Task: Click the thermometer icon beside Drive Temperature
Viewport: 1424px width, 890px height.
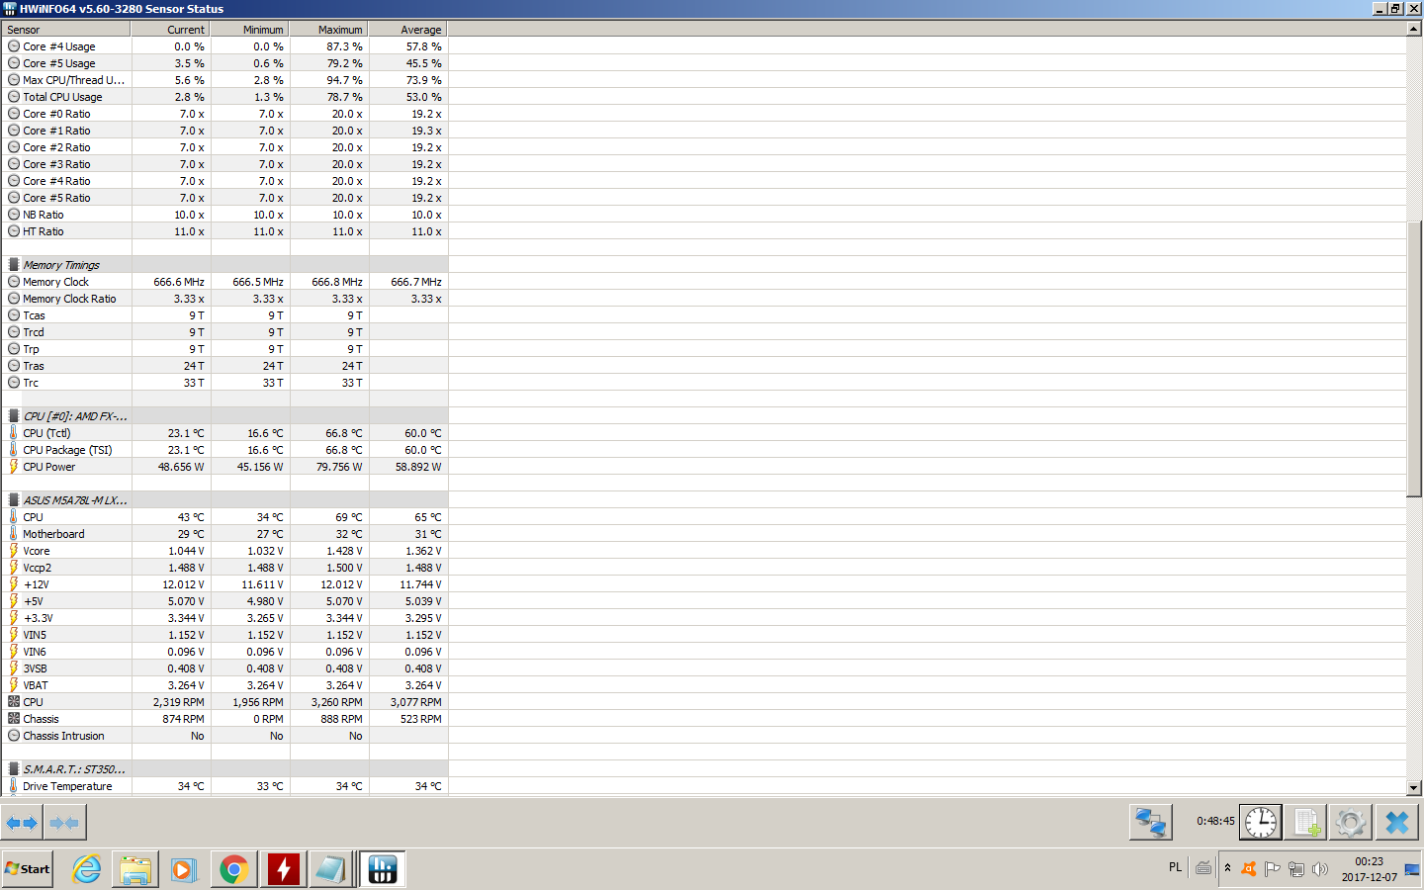Action: tap(14, 786)
